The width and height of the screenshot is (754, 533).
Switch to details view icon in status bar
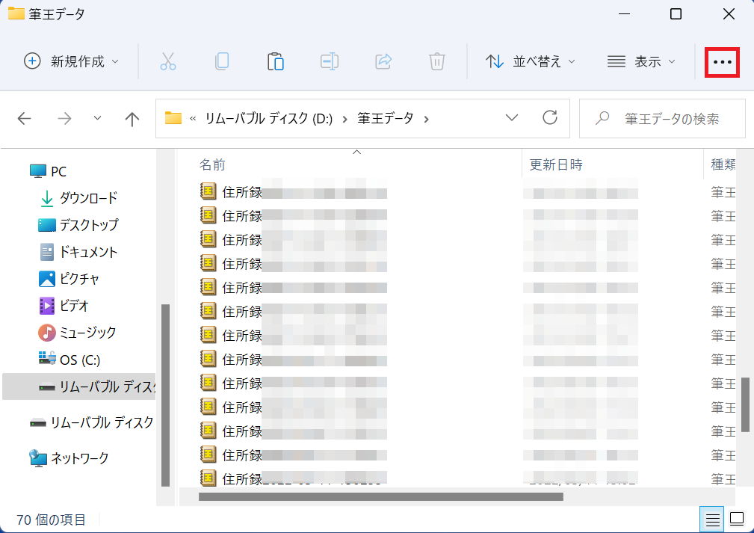tap(712, 519)
